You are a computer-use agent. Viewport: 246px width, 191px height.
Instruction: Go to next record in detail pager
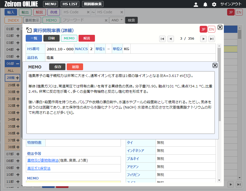click(203, 39)
